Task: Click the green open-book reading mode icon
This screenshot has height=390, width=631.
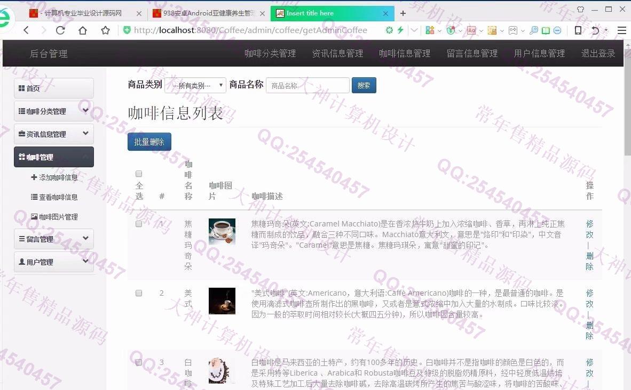Action: (546, 30)
